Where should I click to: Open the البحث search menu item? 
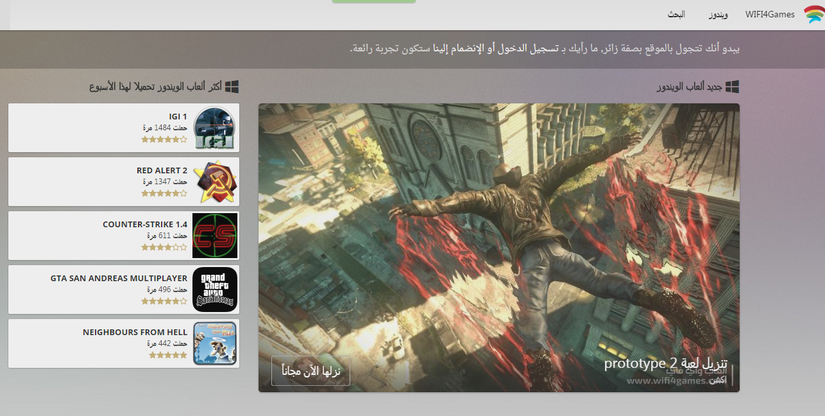pos(676,14)
